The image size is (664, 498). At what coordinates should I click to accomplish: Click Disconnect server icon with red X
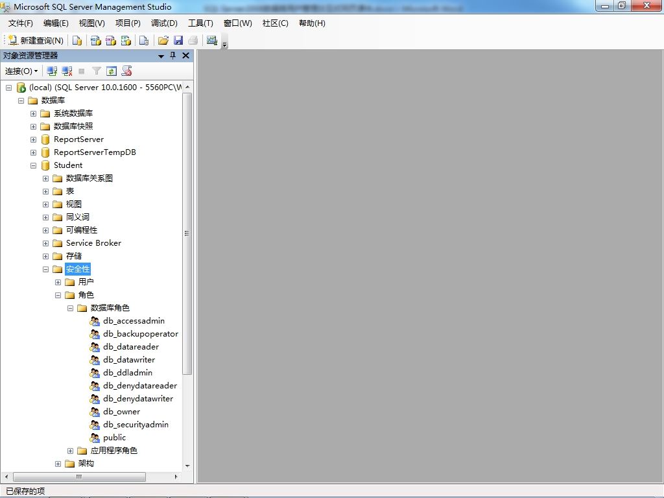click(x=67, y=71)
